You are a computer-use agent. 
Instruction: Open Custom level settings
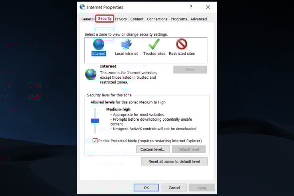[x=153, y=149]
